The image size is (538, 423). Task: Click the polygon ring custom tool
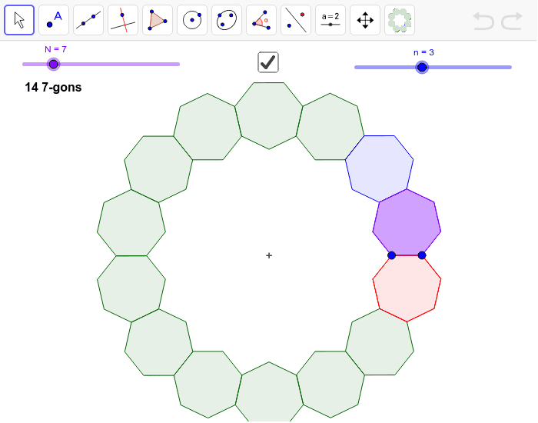[400, 20]
